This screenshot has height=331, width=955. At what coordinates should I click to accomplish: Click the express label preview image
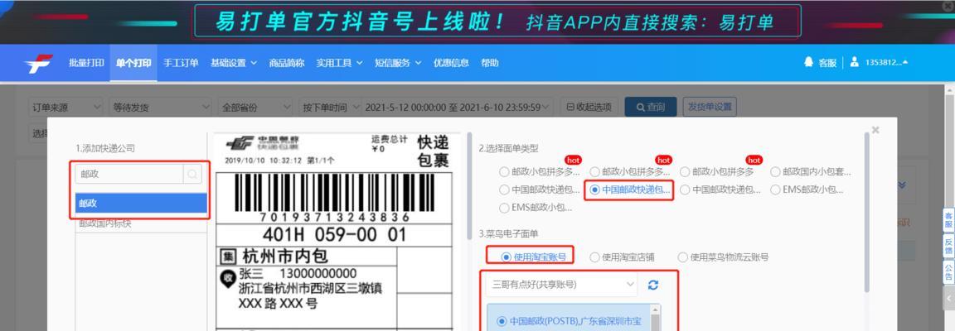(x=334, y=232)
